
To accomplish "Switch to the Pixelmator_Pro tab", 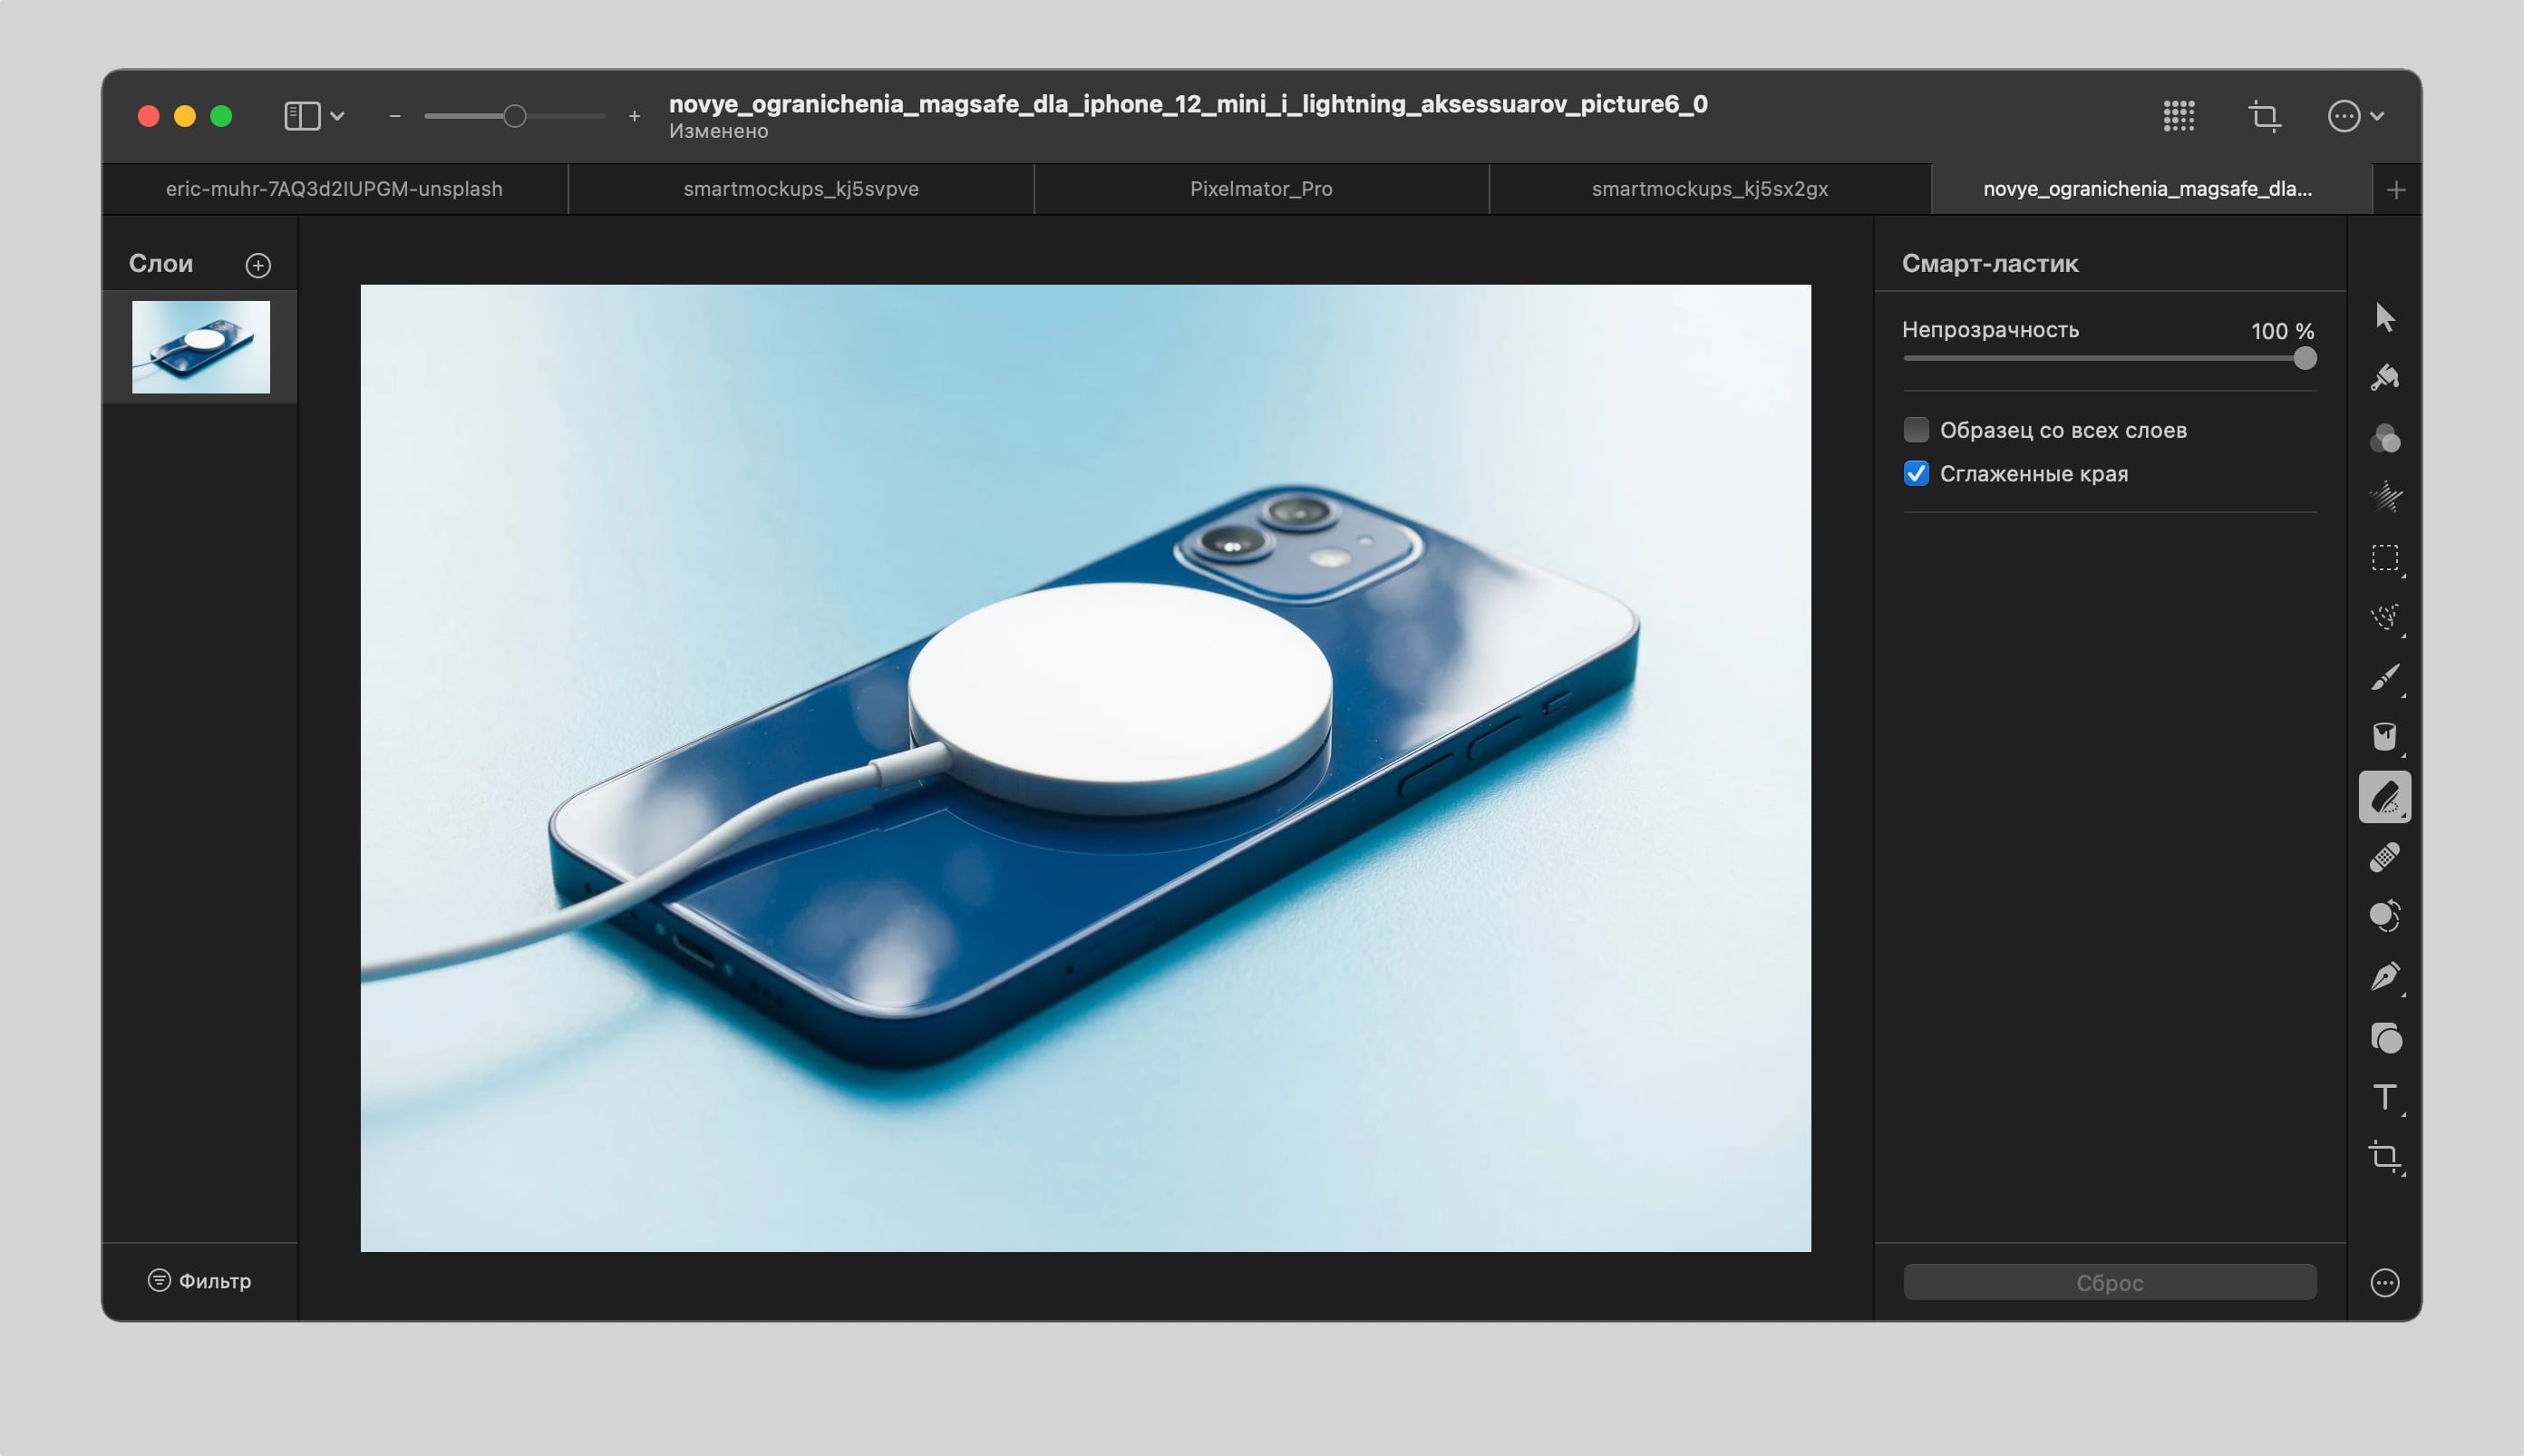I will pyautogui.click(x=1260, y=189).
